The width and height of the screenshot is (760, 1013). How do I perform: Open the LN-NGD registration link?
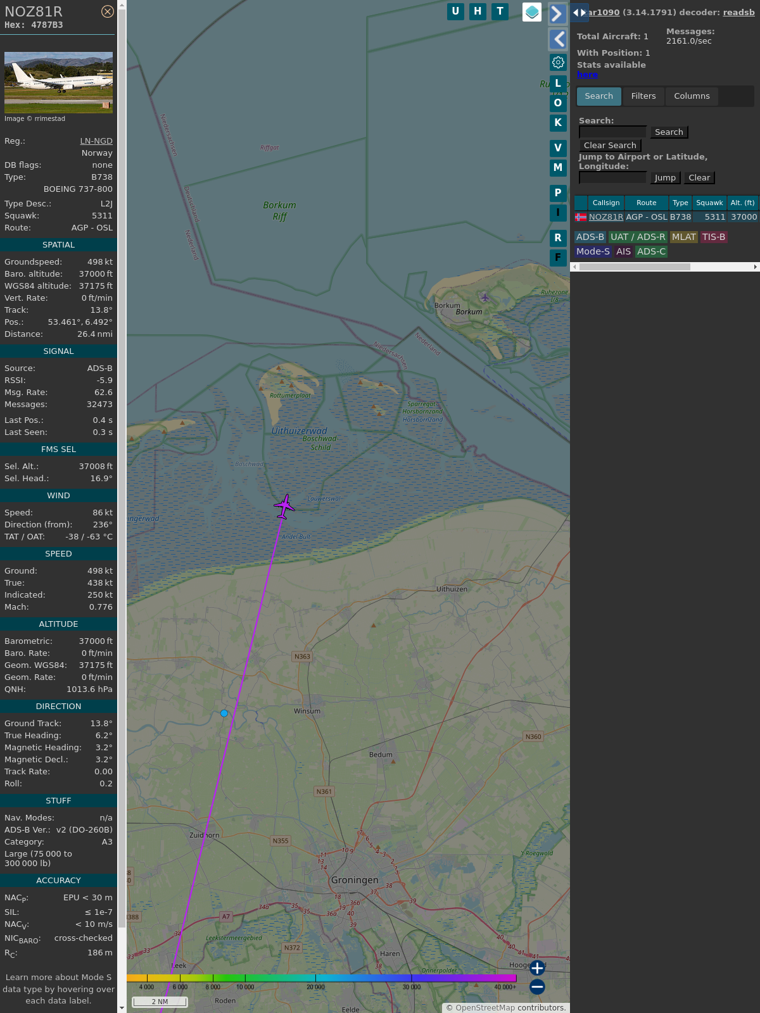pos(96,141)
